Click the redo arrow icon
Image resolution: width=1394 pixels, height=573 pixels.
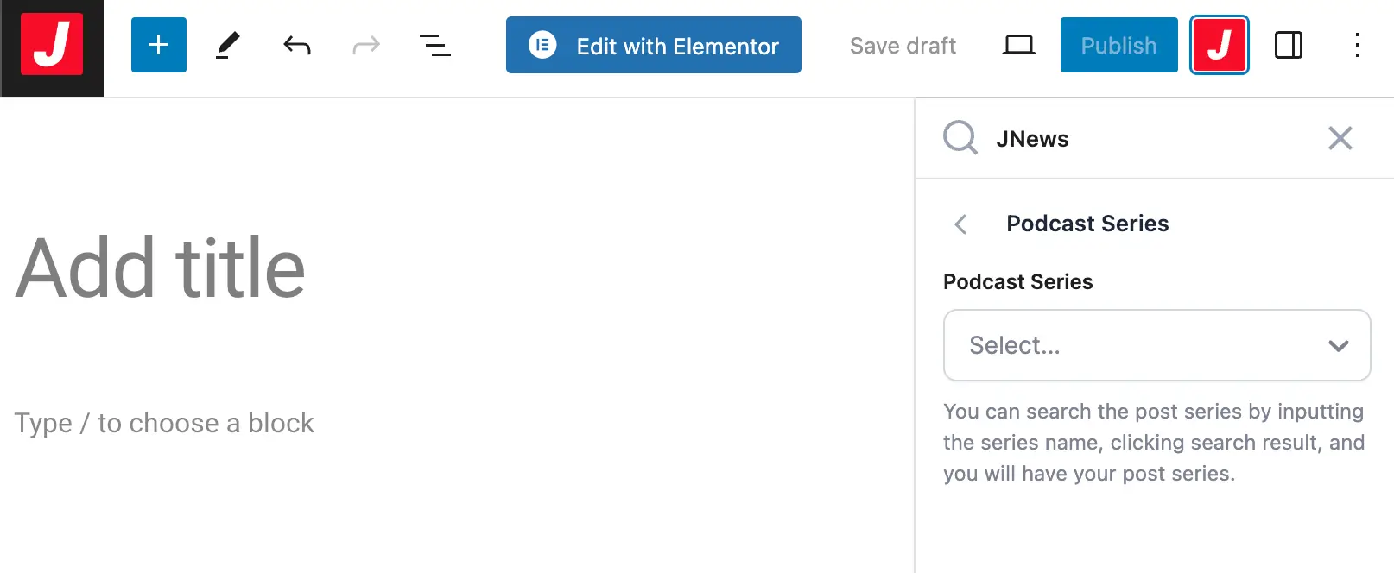[x=366, y=45]
